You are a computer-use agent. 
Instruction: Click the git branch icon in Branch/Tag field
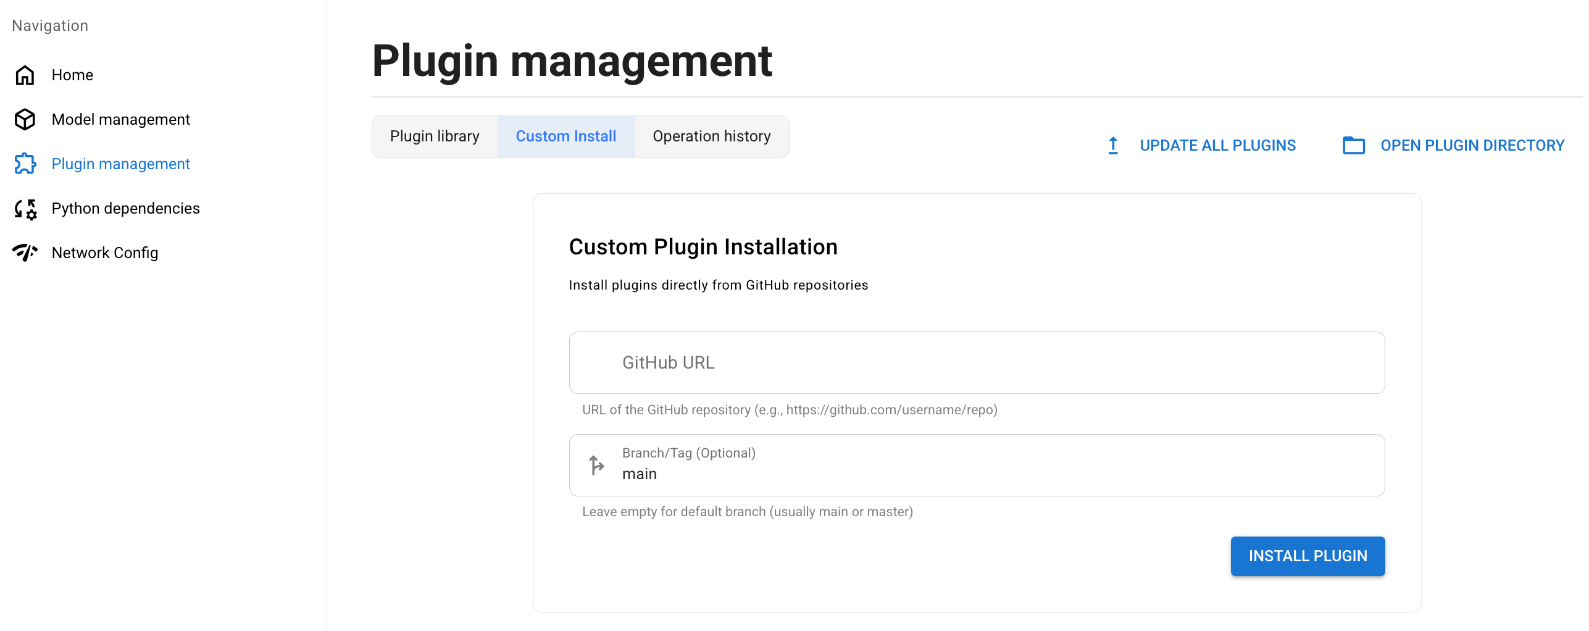tap(596, 465)
